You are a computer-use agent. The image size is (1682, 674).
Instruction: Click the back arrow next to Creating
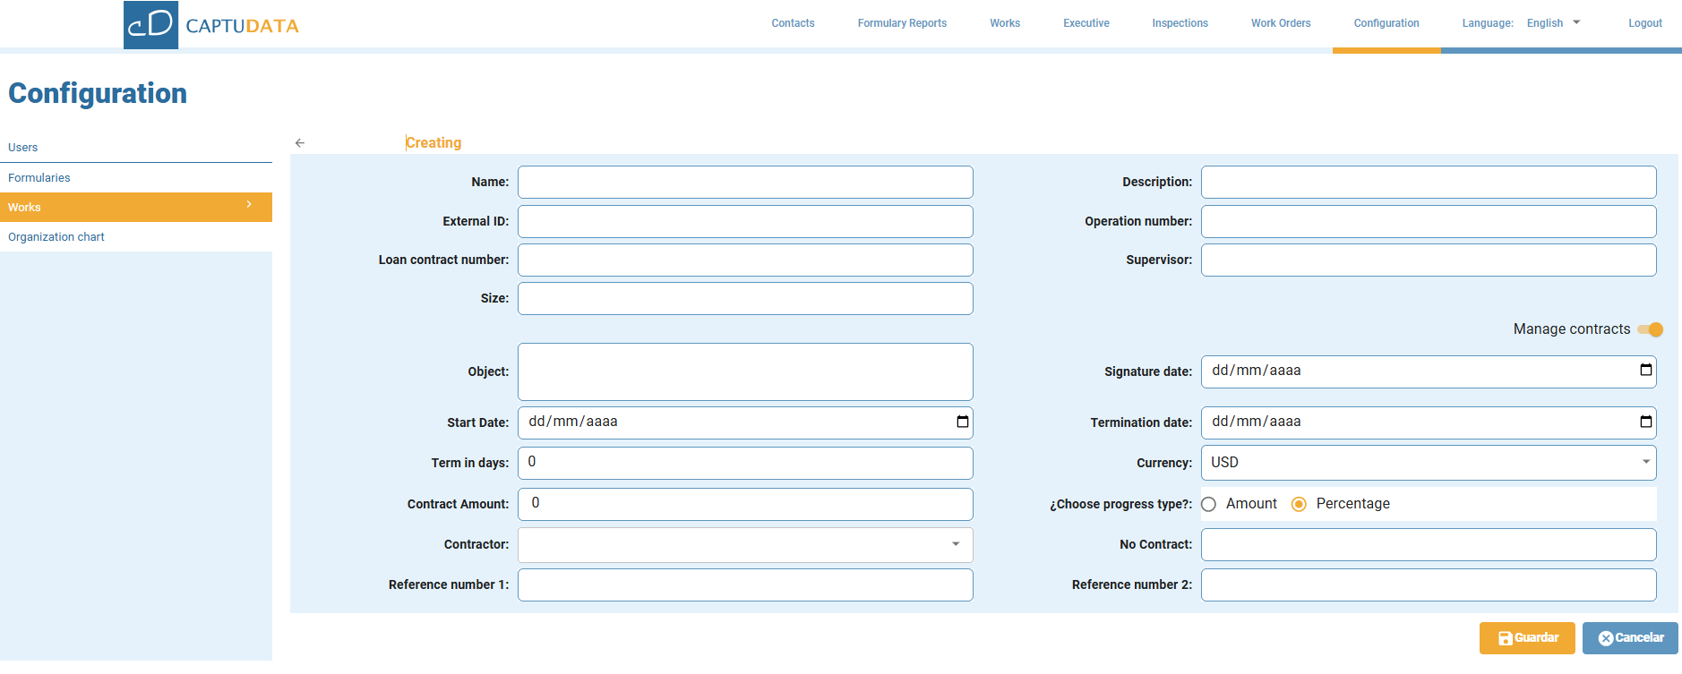(300, 143)
